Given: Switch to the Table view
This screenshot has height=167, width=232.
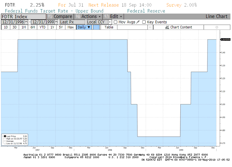Looking at the screenshot, I should click(x=109, y=27).
